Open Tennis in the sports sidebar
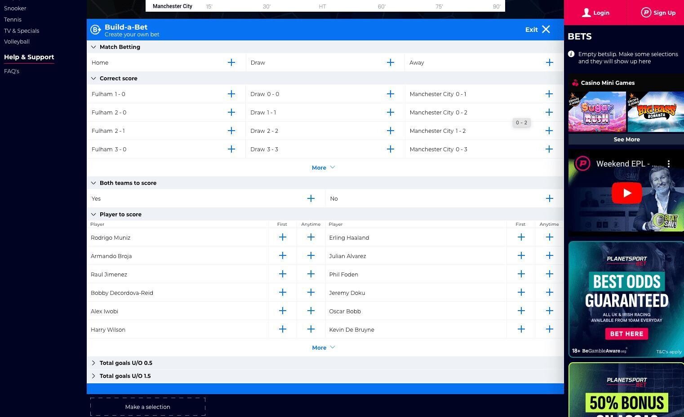 (x=13, y=20)
